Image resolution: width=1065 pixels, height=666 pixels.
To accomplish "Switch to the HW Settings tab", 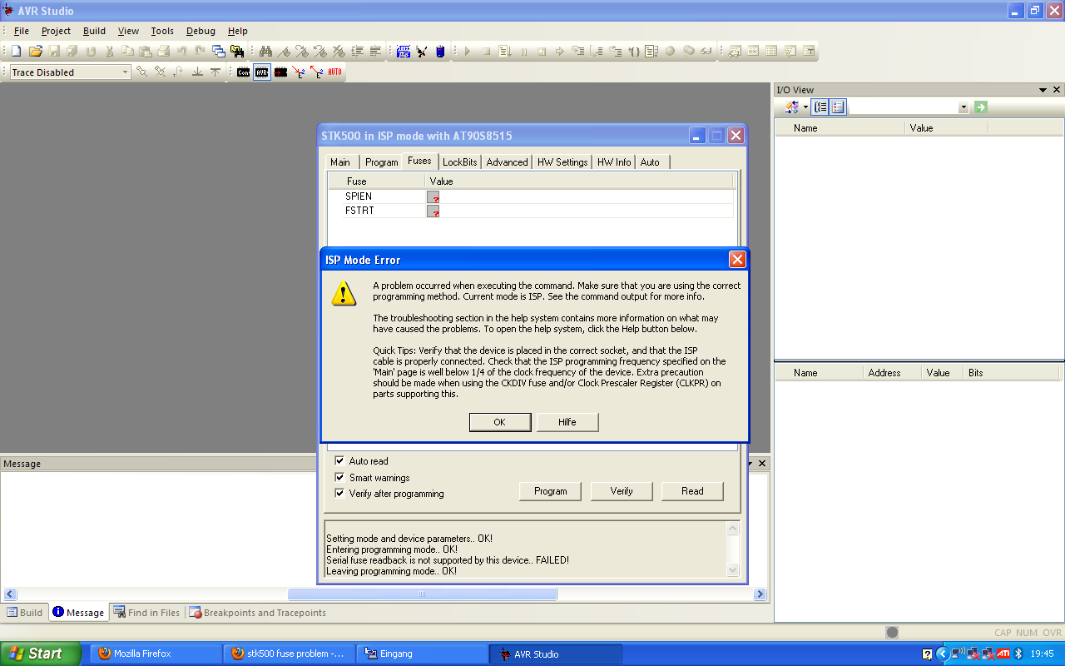I will point(562,162).
